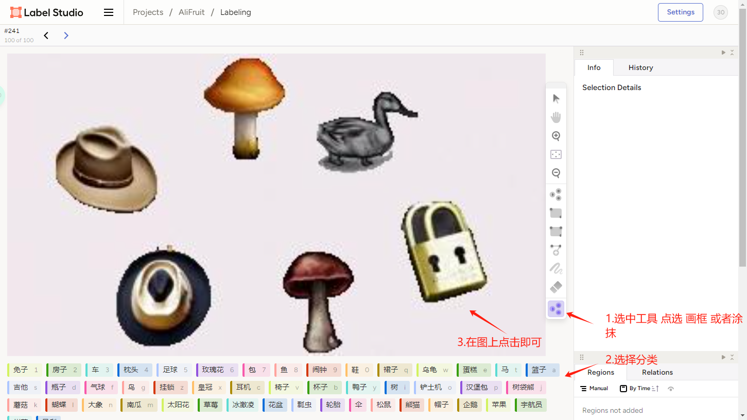Collapse the Regions panel with arrows icon

[x=732, y=357]
